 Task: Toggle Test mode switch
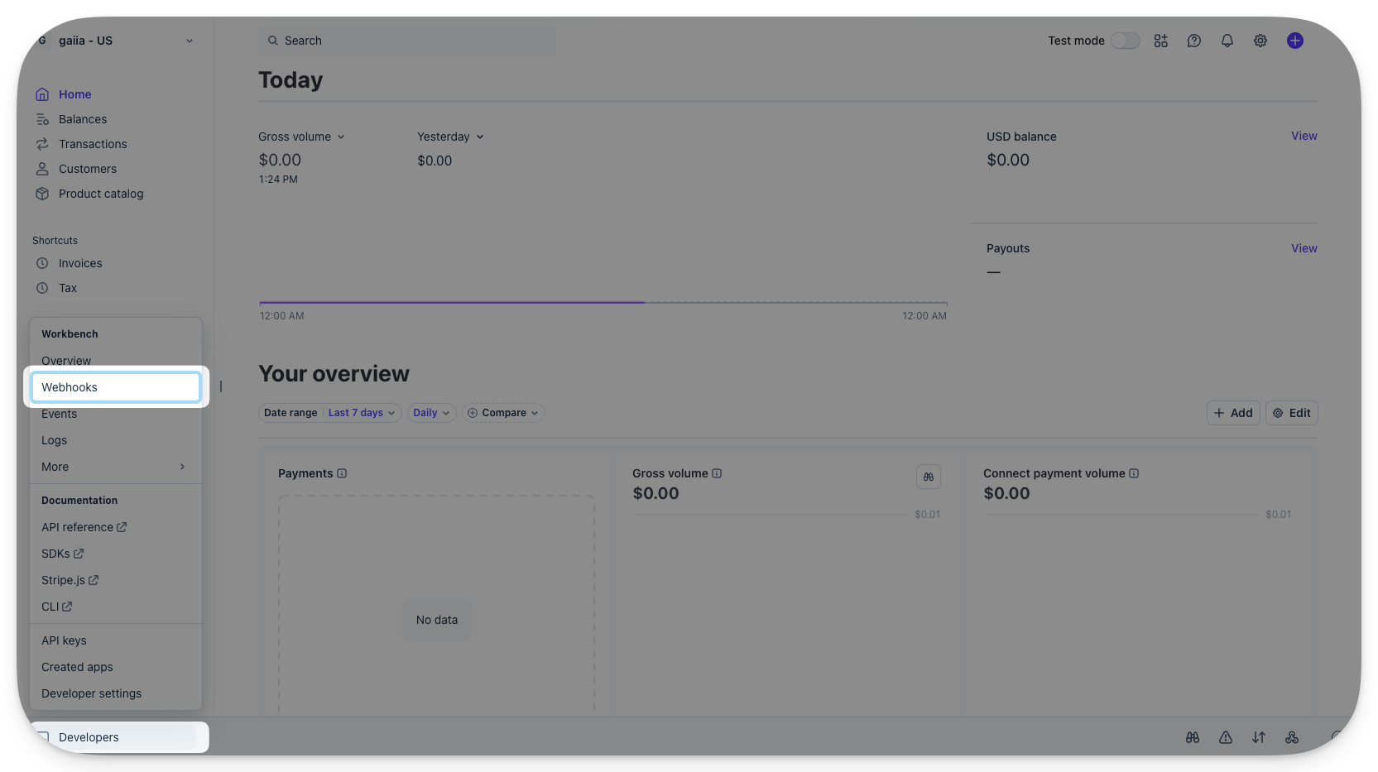tap(1125, 41)
